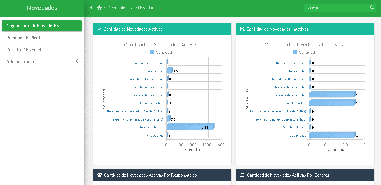381x185 pixels.
Task: Select Seguimiento de Novedades sidebar item
Action: tap(33, 26)
